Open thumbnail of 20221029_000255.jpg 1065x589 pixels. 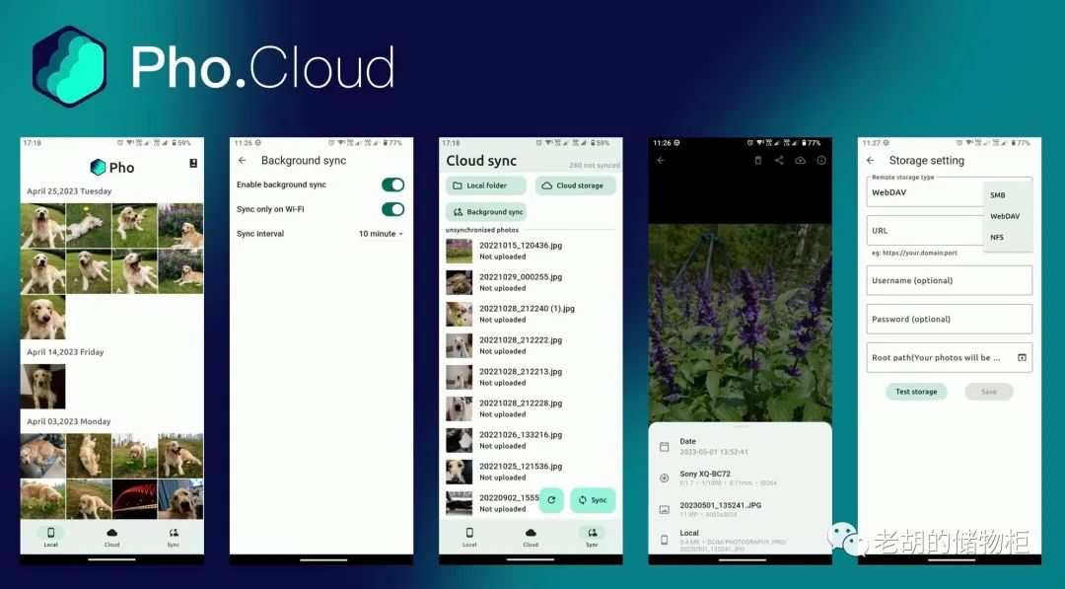(x=460, y=282)
